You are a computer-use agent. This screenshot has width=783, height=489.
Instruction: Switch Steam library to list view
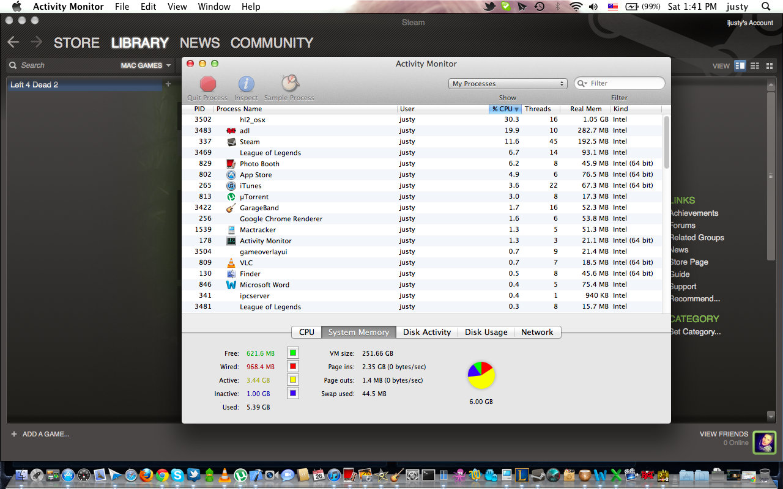point(755,65)
